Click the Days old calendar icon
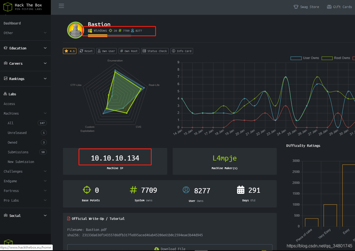The height and width of the screenshot is (251, 355). click(241, 190)
